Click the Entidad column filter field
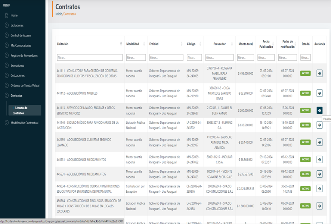This screenshot has height=224, width=331. click(x=166, y=58)
